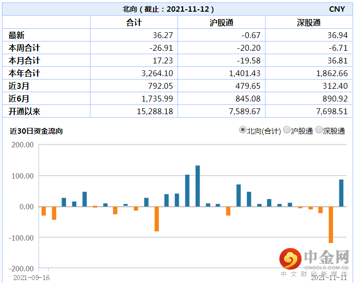Image resolution: width=356 pixels, height=283 pixels.
Task: Select the 北向(合计) radio button
Action: pos(243,130)
